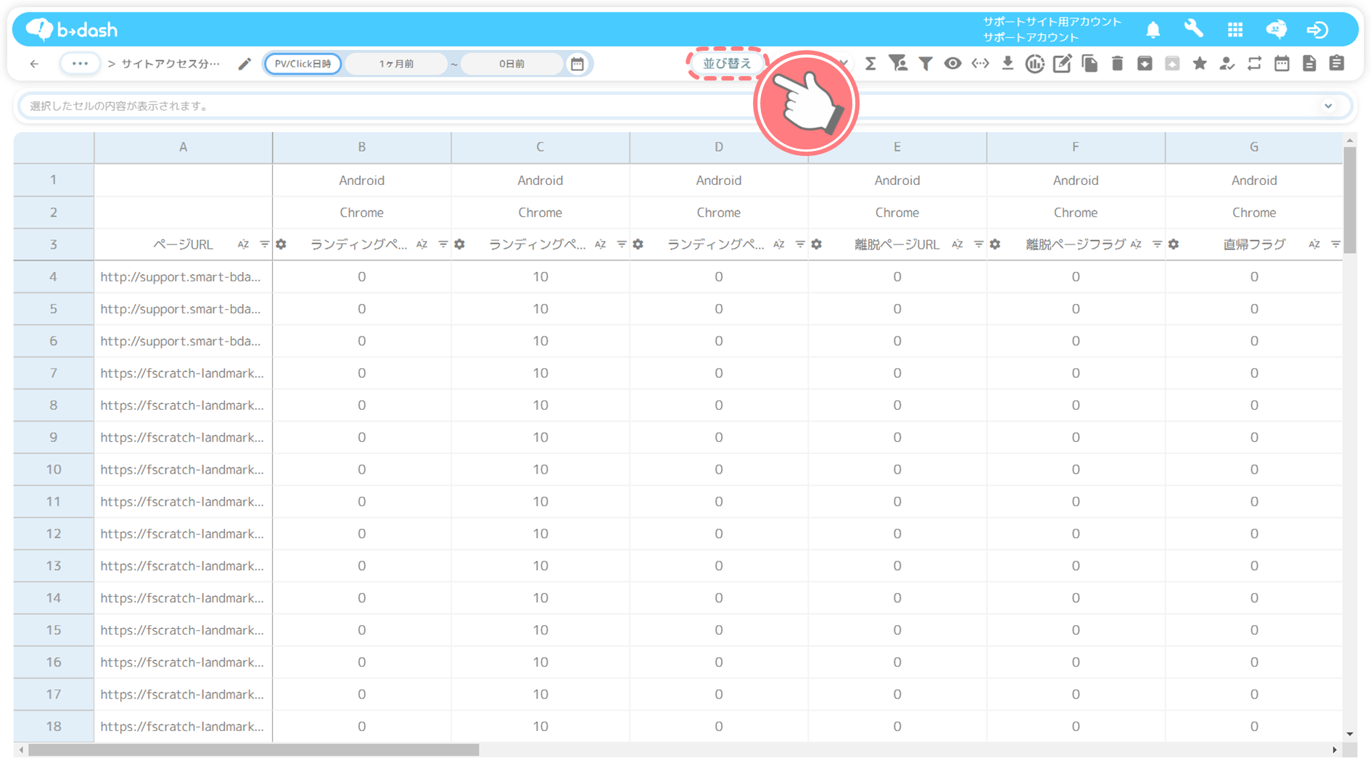Open filter for column D ランディングペ…
The image size is (1371, 771).
tap(799, 244)
